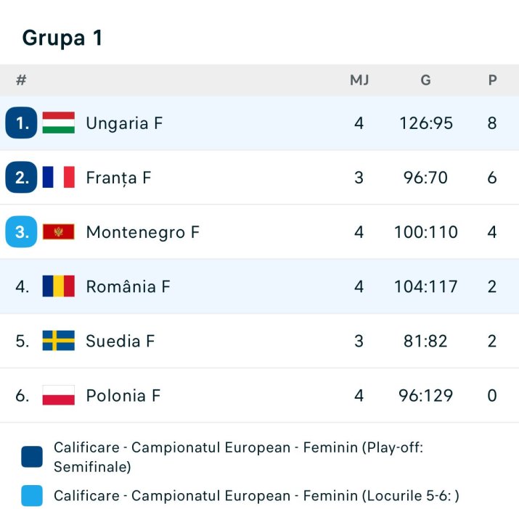Open the România F team link
Screen dimensions: 519x509
pos(128,286)
